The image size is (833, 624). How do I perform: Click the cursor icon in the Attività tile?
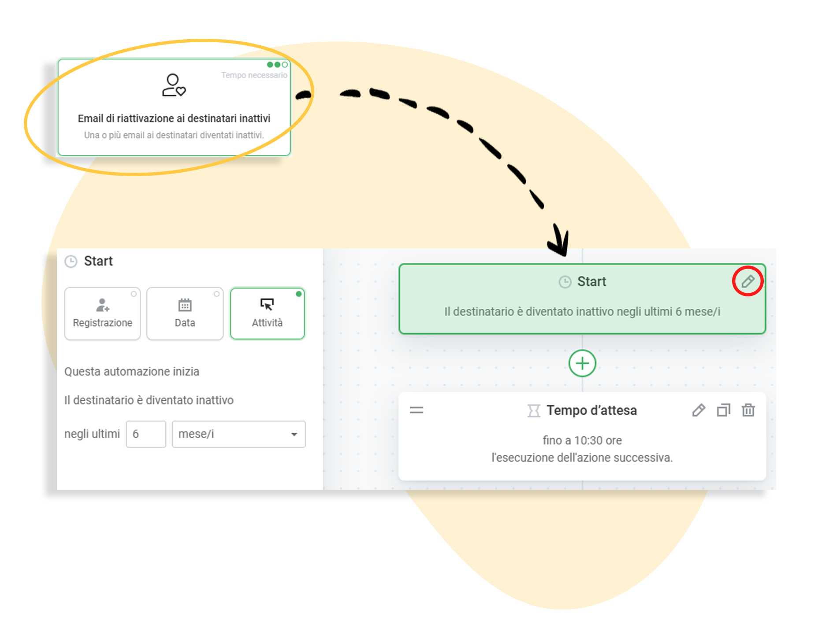tap(267, 304)
